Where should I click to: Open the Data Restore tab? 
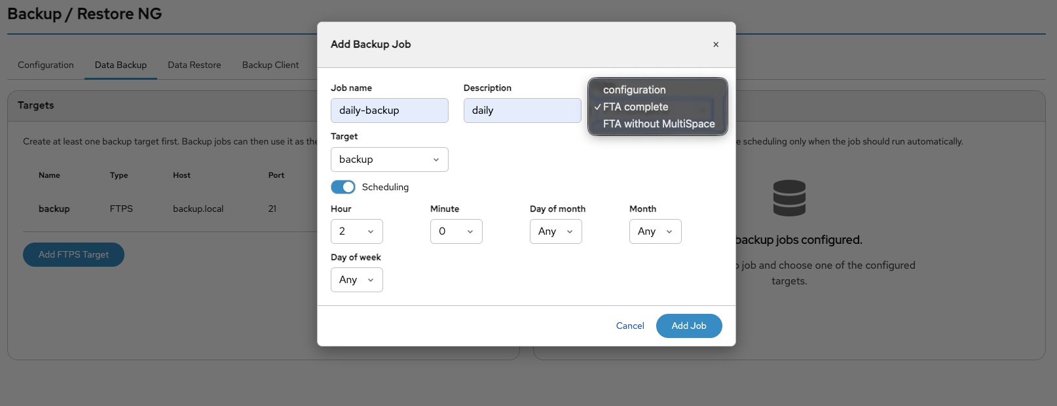pyautogui.click(x=195, y=65)
